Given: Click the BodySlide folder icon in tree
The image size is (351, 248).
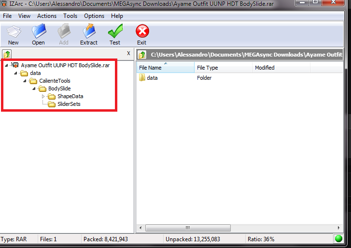Looking at the screenshot, I should point(42,89).
